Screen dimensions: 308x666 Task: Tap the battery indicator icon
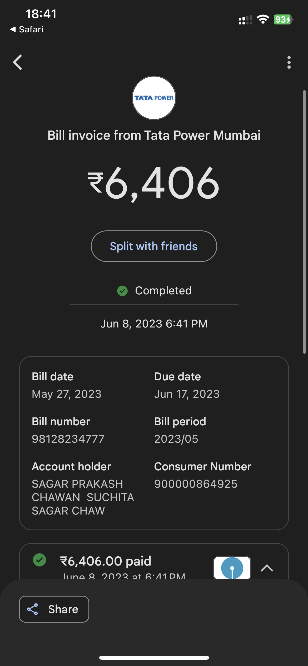[x=283, y=19]
